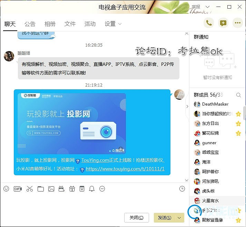
Task: Select member gunner
Action: (x=217, y=143)
